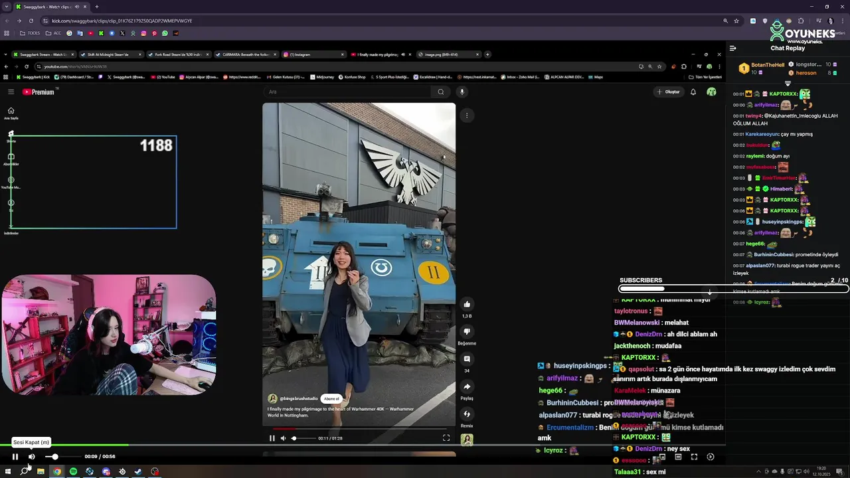The image size is (850, 478).
Task: Click the YouTube Premium logo
Action: pos(39,92)
